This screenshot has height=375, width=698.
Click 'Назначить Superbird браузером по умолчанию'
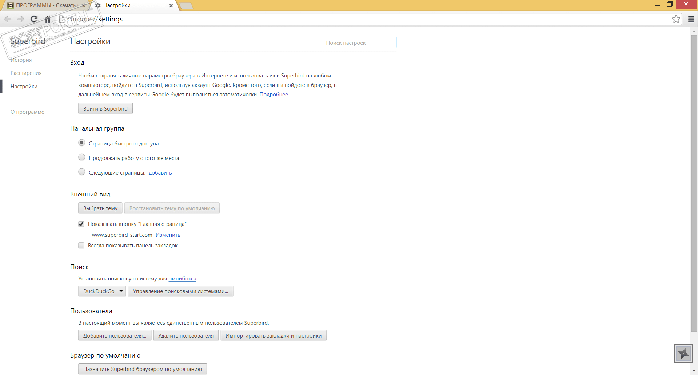click(x=143, y=369)
